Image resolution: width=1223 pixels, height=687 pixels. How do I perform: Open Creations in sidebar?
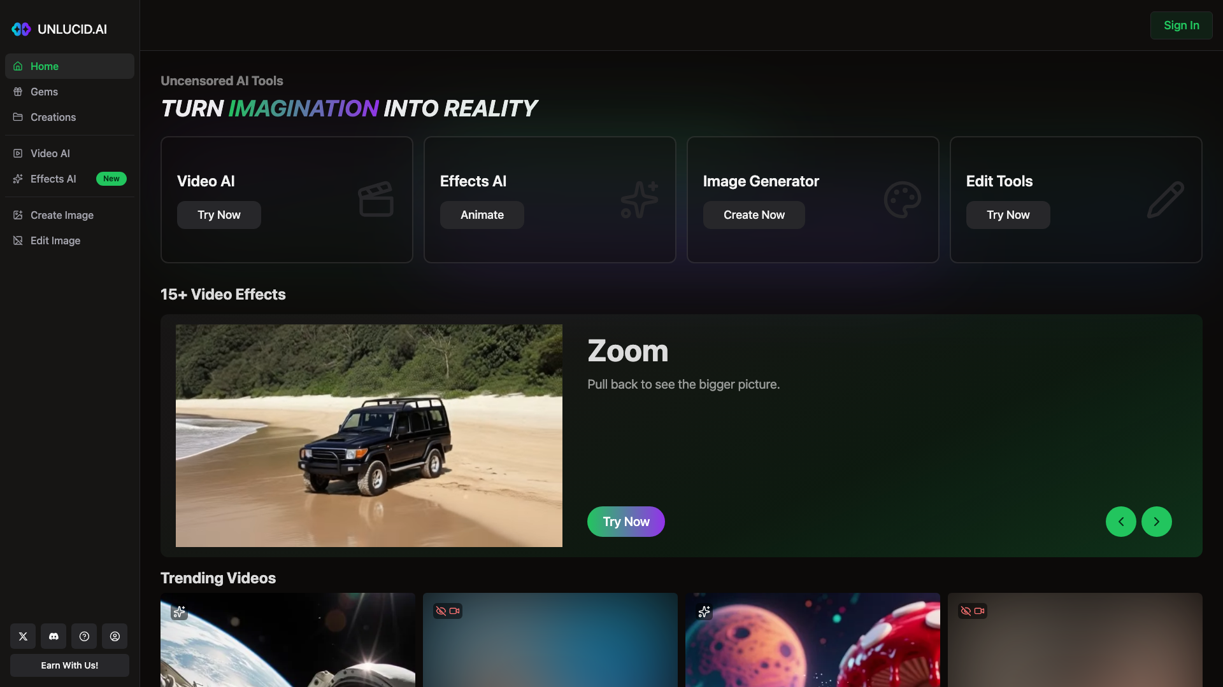(x=69, y=117)
